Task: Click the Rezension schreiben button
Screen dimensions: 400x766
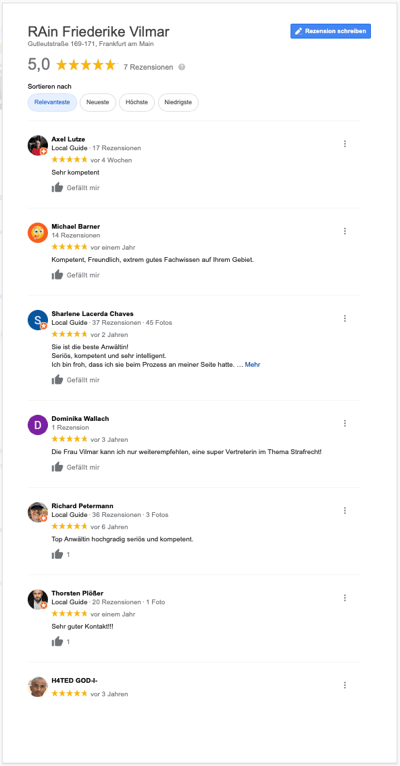Action: 330,31
